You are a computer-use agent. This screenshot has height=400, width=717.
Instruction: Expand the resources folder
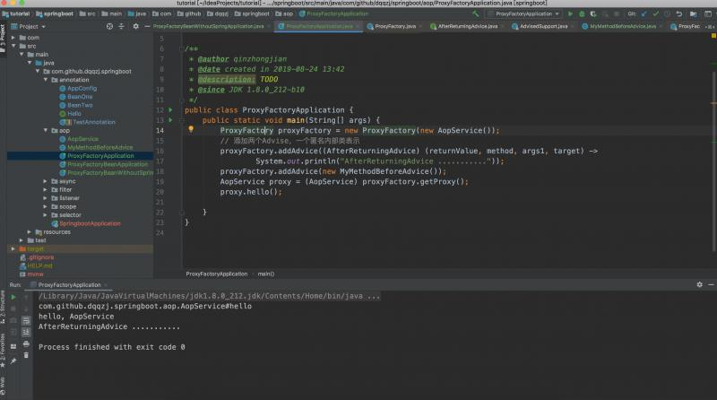[30, 232]
